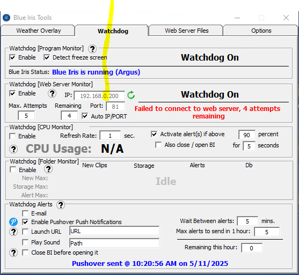Click the Port field showing 81
The height and width of the screenshot is (275, 299).
[115, 106]
